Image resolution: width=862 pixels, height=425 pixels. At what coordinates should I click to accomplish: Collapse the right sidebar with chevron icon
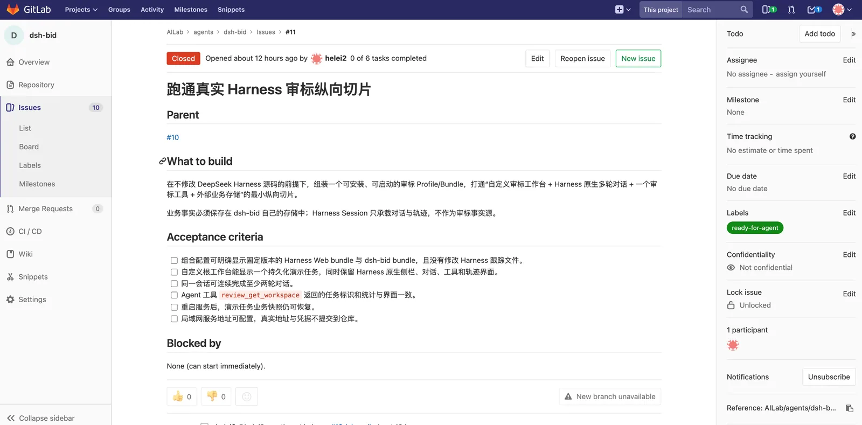(x=853, y=34)
